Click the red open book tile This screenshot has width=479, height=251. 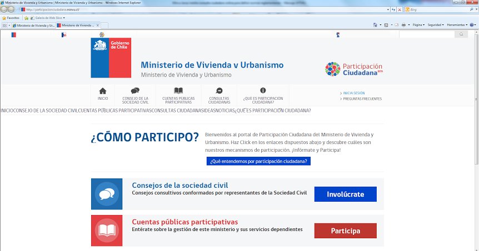click(107, 230)
